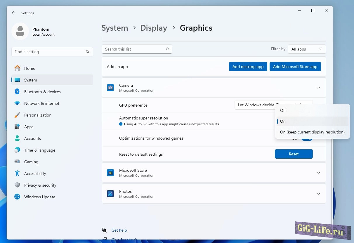This screenshot has width=354, height=243.
Task: Click the Auto SR info icon
Action: pyautogui.click(x=121, y=124)
